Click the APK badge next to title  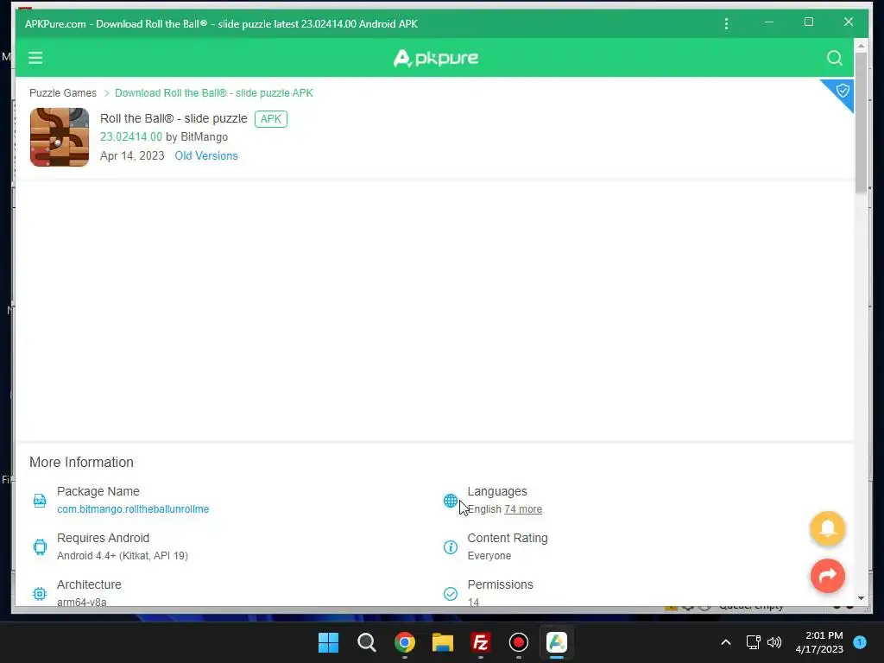pyautogui.click(x=270, y=119)
